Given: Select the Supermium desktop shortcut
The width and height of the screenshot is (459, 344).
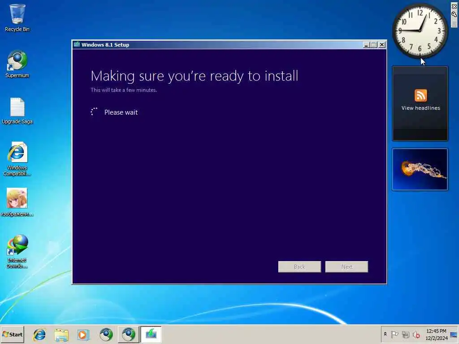Looking at the screenshot, I should click(x=17, y=64).
